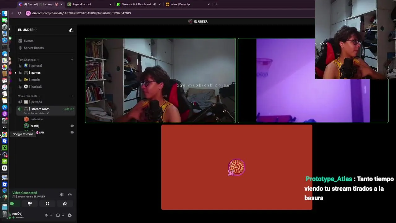Open Terminal from the Dock
Image resolution: width=396 pixels, height=223 pixels.
(5, 47)
